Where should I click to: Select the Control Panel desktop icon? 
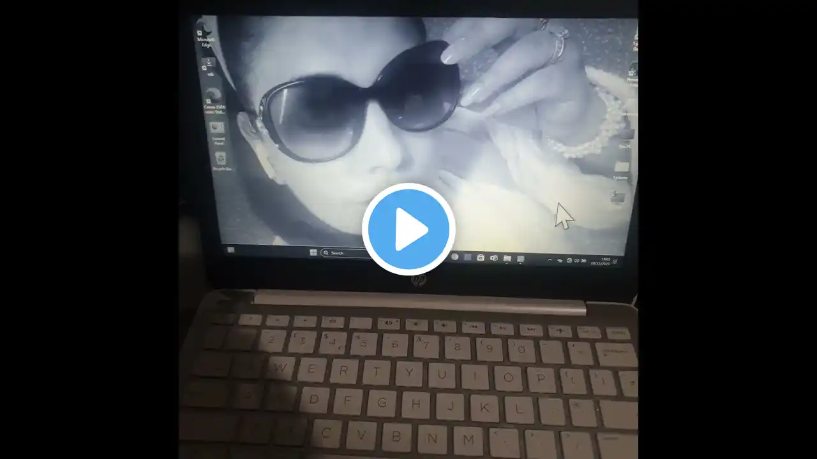(218, 133)
